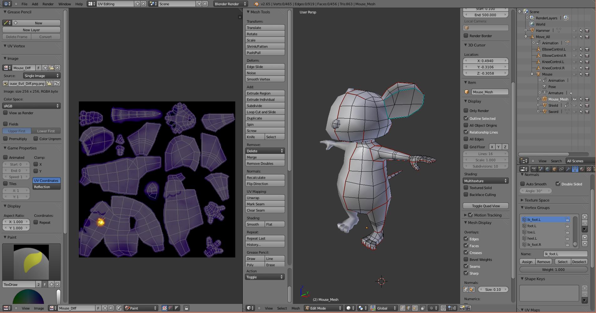
Task: Open the Object properties tab with cube icon
Action: click(554, 169)
